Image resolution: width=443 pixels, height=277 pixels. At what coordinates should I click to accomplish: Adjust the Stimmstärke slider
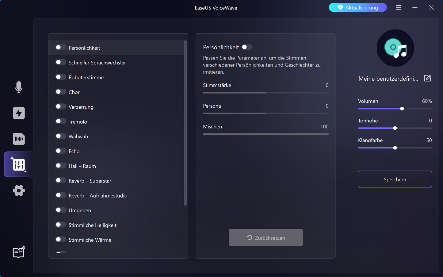point(266,93)
